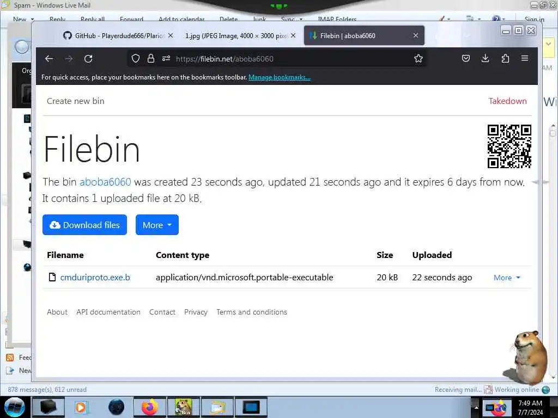The width and height of the screenshot is (558, 418).
Task: Click the Filename column header
Action: tap(65, 255)
